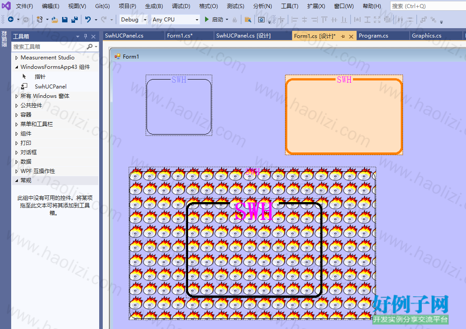Click the Redo icon
The image size is (466, 329).
tap(104, 20)
